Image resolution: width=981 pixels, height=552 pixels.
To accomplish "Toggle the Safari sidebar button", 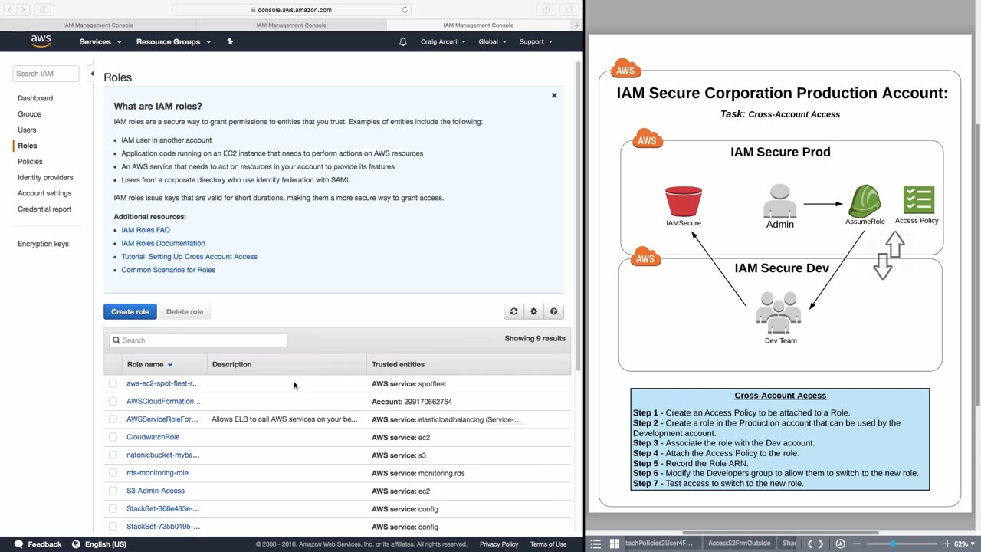I will 44,9.
